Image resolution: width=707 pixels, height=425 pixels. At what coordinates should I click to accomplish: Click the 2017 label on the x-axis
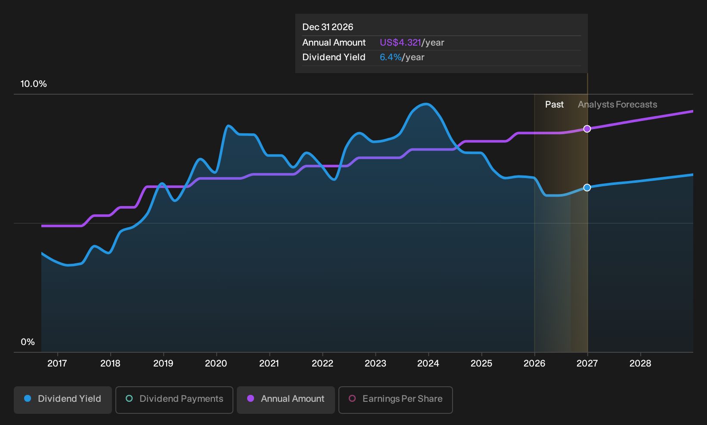click(x=57, y=363)
